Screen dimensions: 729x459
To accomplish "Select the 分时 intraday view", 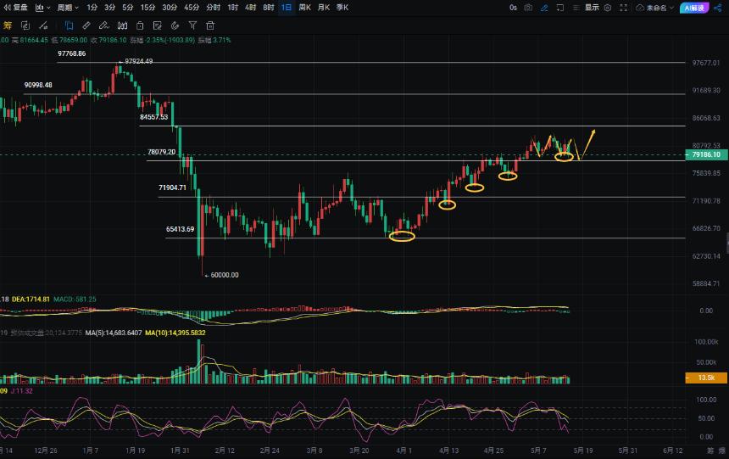I will (213, 8).
